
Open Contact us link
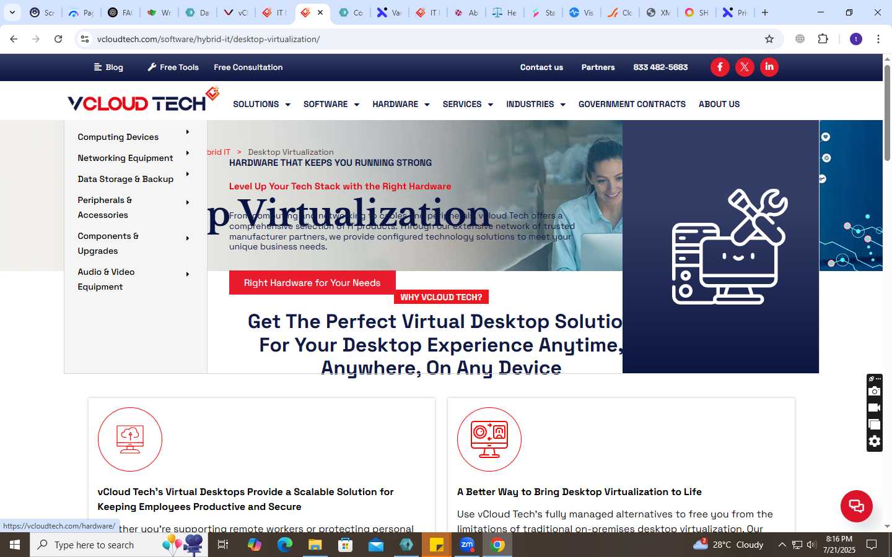pyautogui.click(x=541, y=67)
